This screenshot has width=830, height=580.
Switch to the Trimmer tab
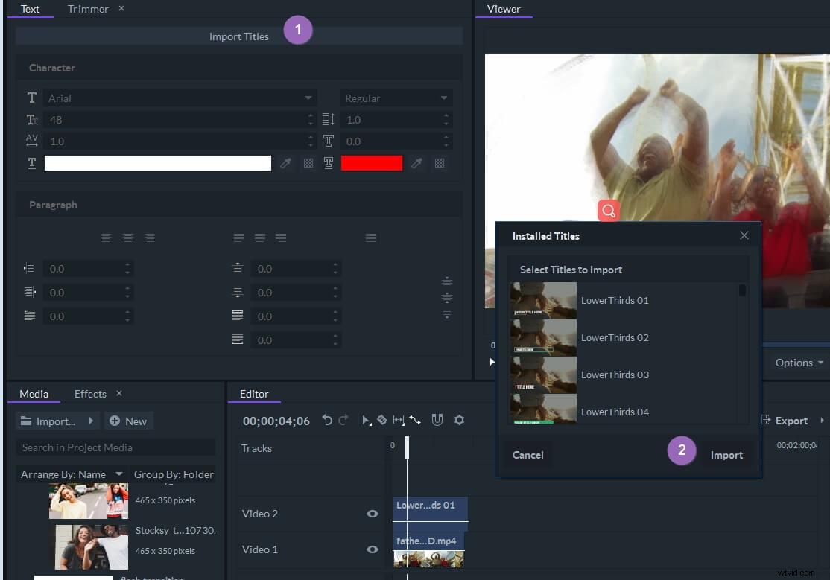[87, 9]
